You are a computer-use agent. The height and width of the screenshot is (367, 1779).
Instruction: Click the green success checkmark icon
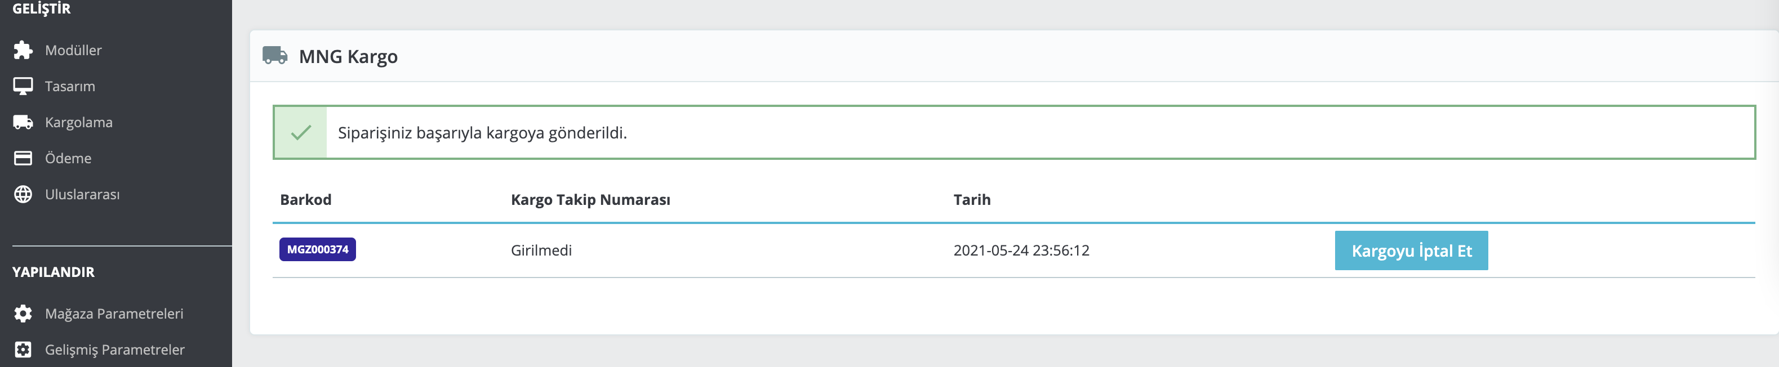coord(301,132)
